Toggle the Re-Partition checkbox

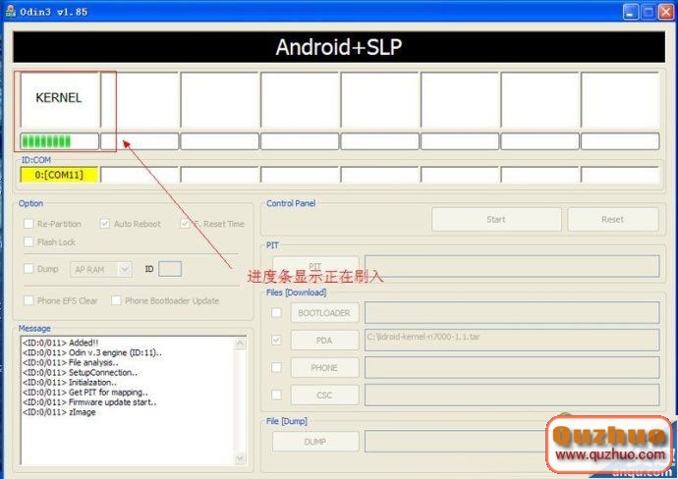coord(28,224)
